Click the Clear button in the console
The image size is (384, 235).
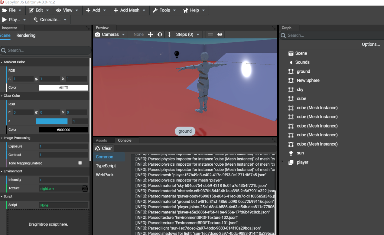[x=103, y=148]
